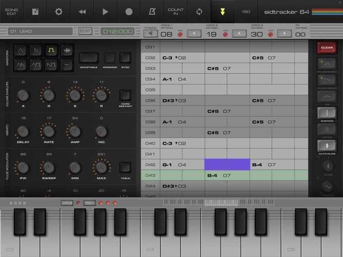Toggle the Hard Restart button
Image resolution: width=343 pixels, height=257 pixels.
pos(125,95)
